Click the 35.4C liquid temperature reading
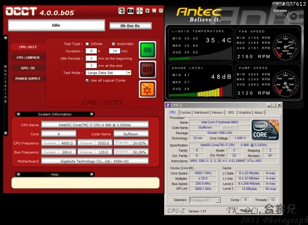308x225 pixels. point(218,40)
